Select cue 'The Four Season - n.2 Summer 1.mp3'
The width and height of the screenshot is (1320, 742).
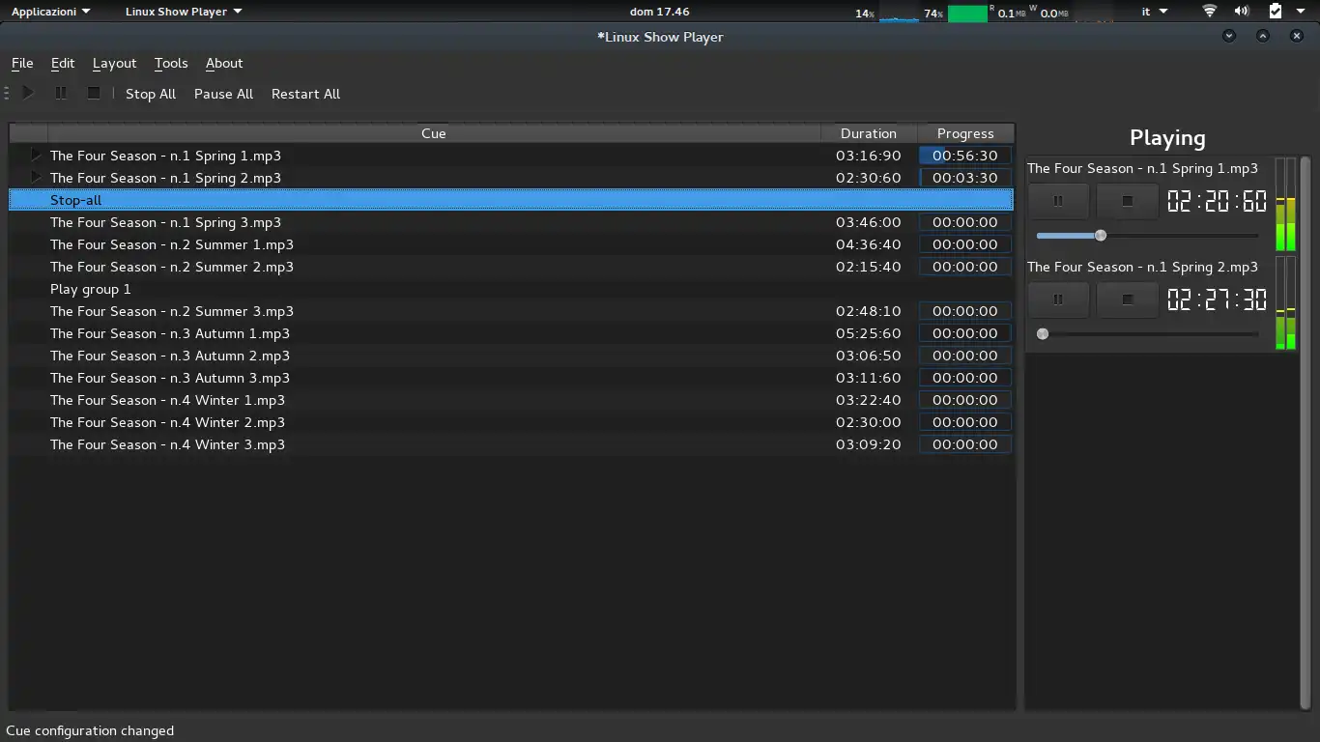pos(511,244)
